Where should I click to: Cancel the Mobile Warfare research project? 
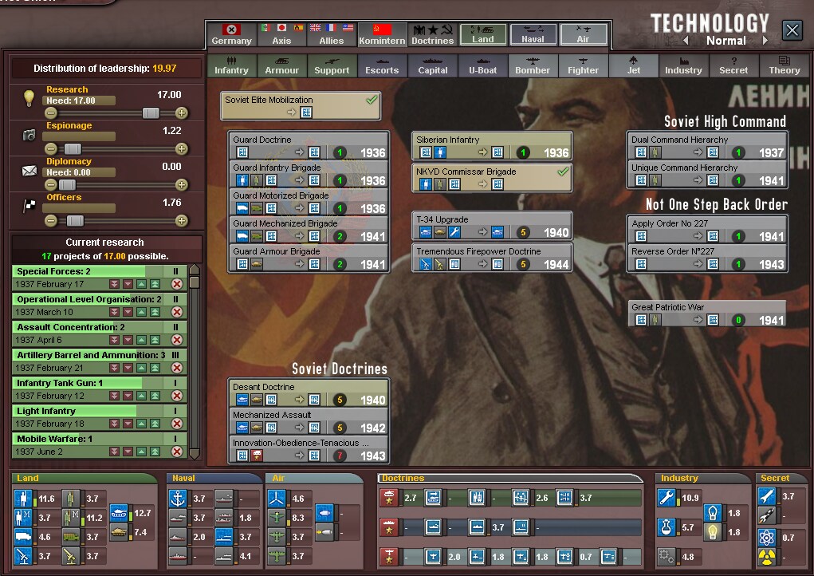pos(177,452)
